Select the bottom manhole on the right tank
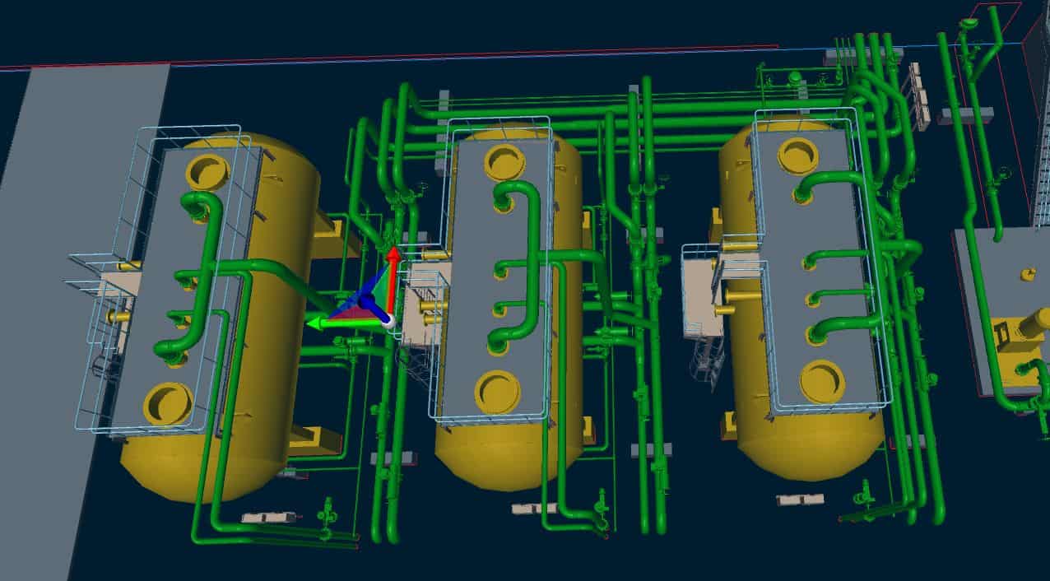 (823, 381)
